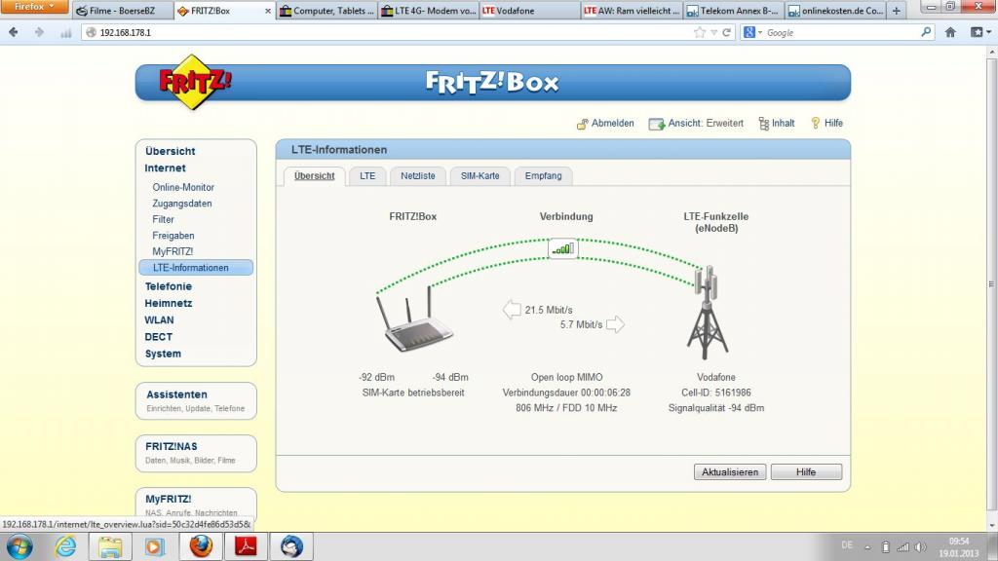
Task: Open Filter in the sidebar
Action: point(163,219)
